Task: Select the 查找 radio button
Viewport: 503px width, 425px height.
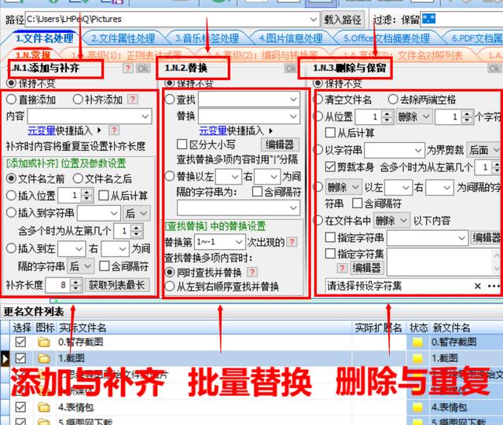Action: [170, 99]
